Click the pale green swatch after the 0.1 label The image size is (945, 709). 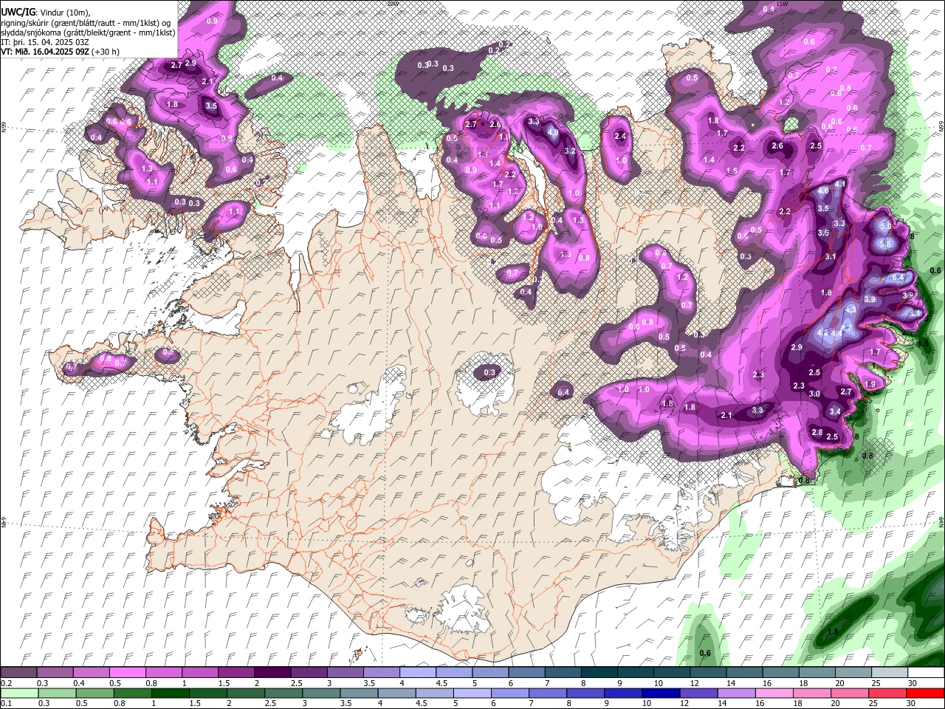click(18, 693)
